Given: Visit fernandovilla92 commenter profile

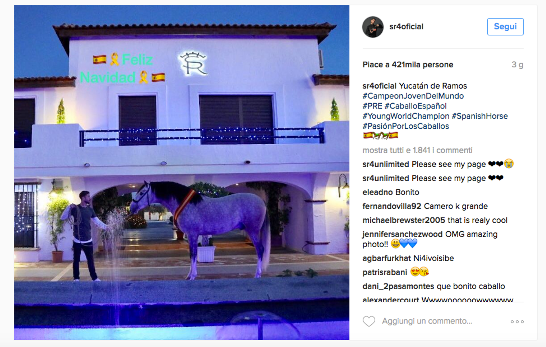Looking at the screenshot, I should 392,206.
